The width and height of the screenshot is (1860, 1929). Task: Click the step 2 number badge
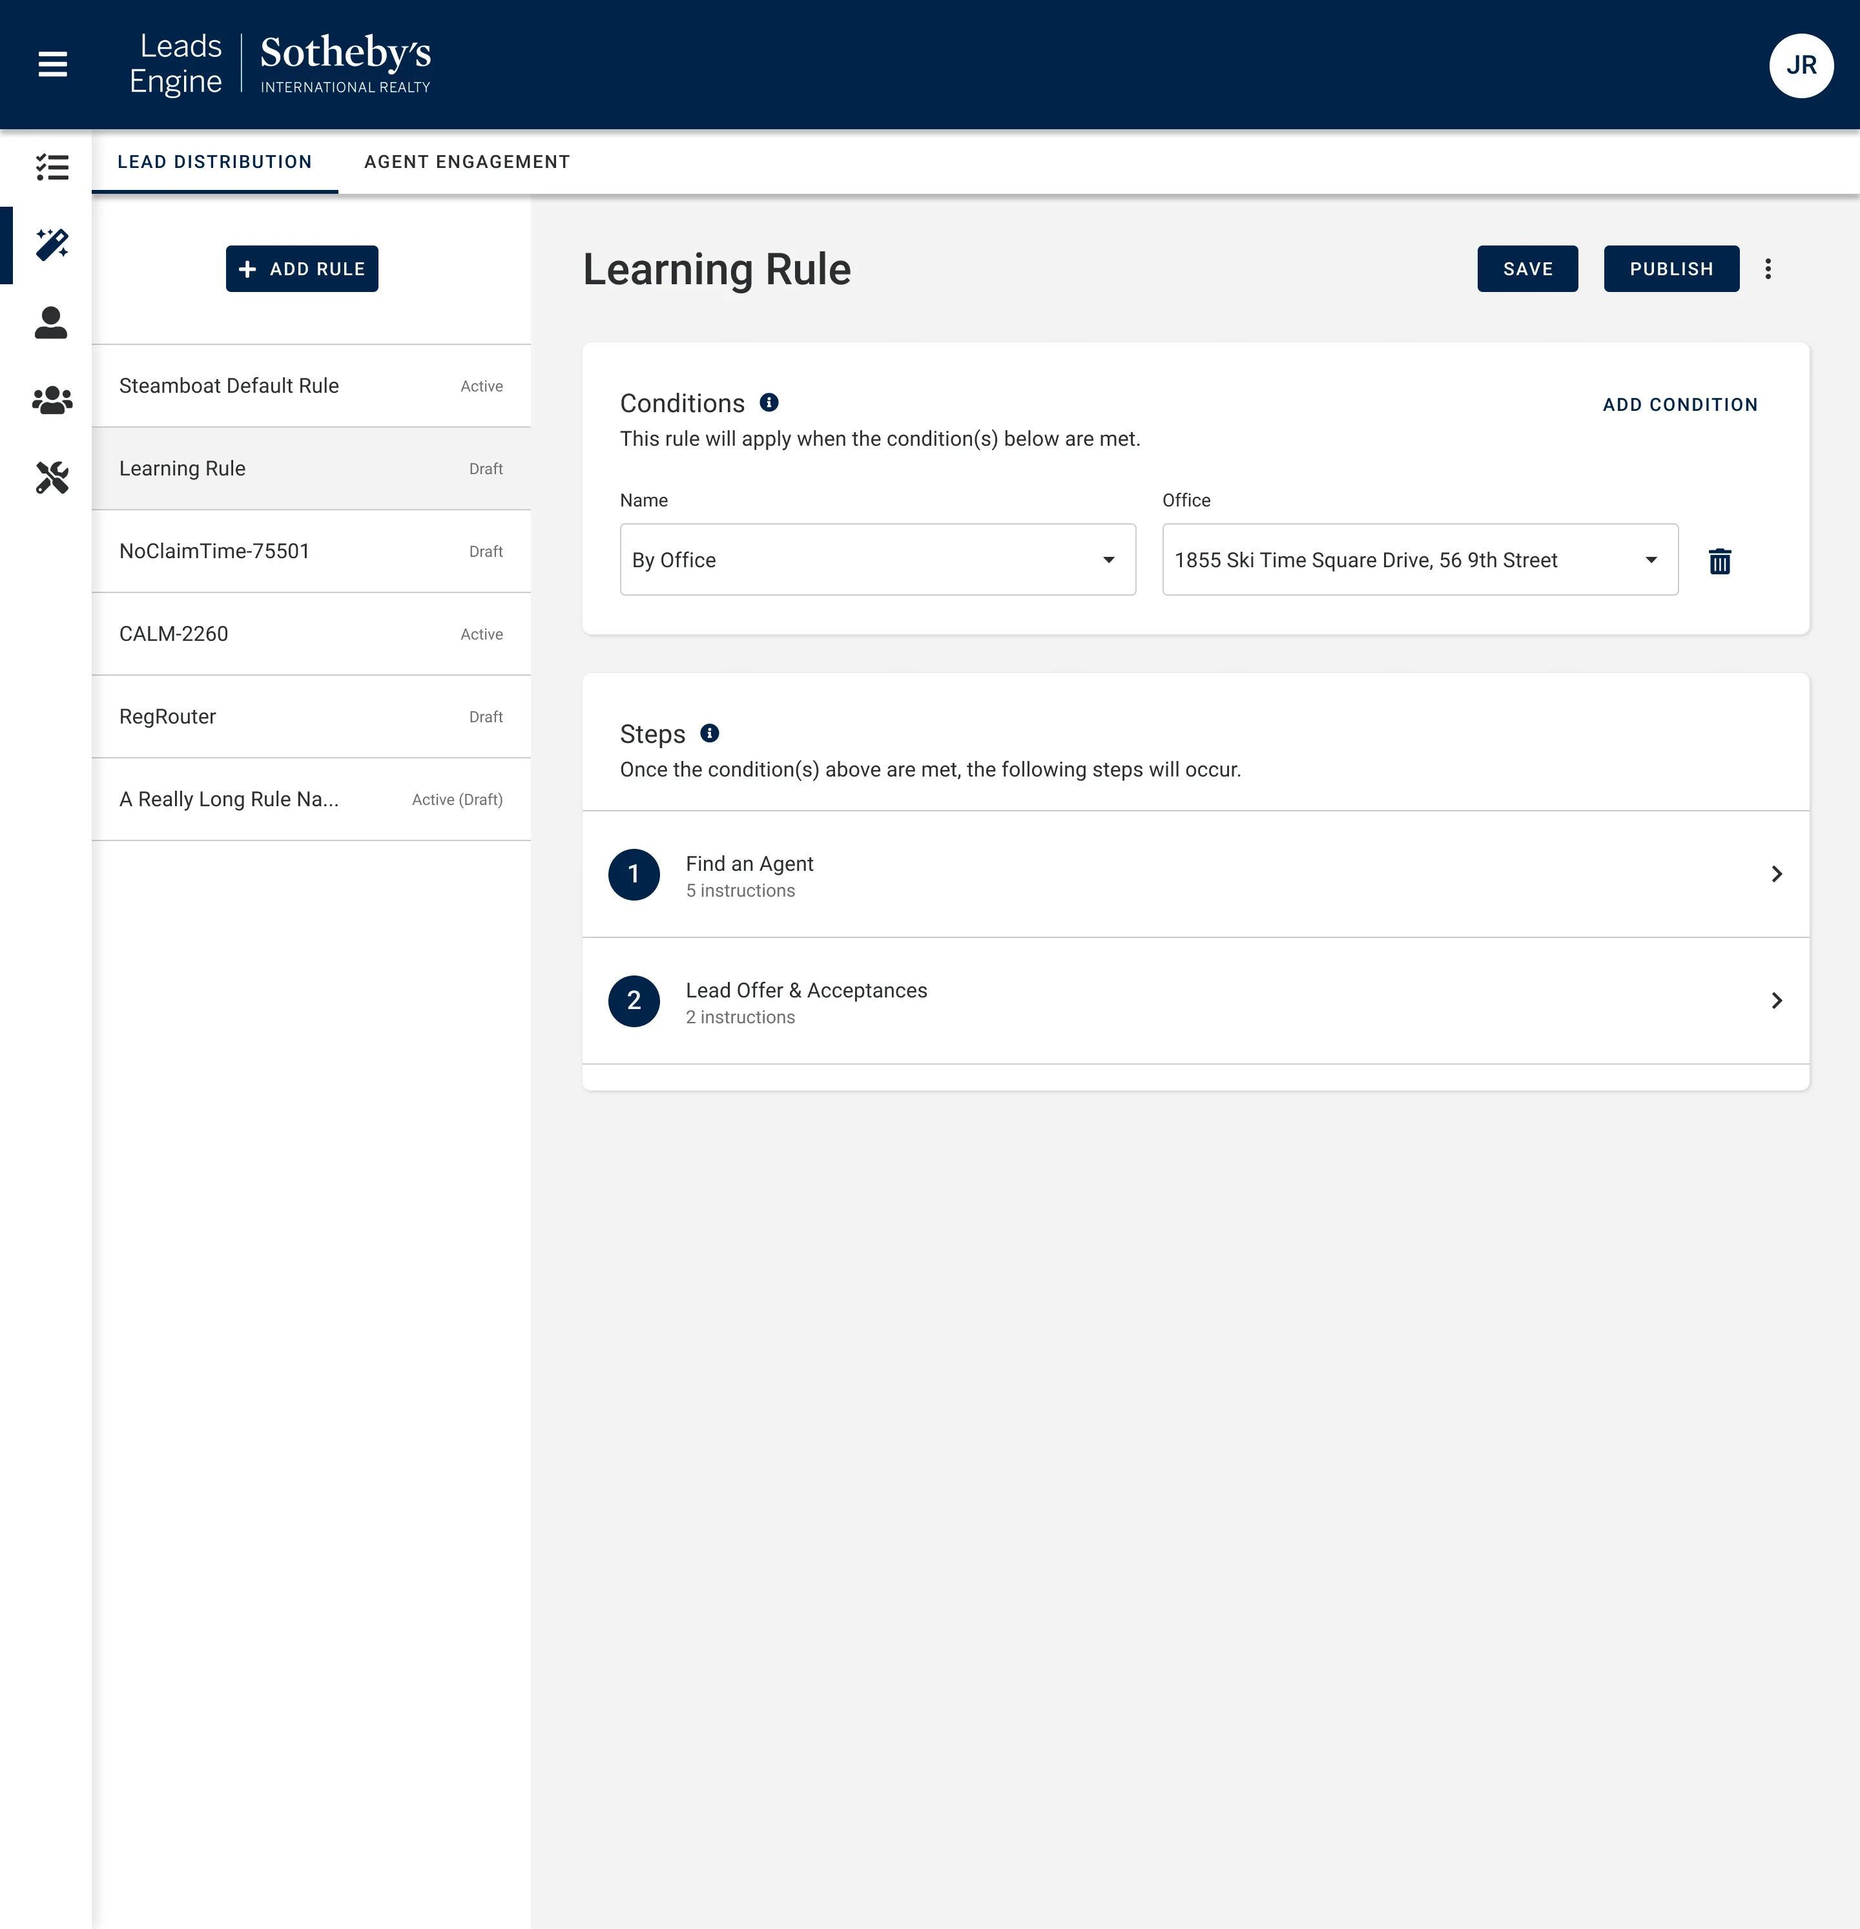tap(634, 1001)
